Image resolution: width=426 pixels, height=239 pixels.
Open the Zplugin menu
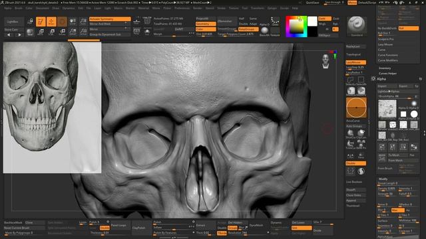[x=272, y=8]
